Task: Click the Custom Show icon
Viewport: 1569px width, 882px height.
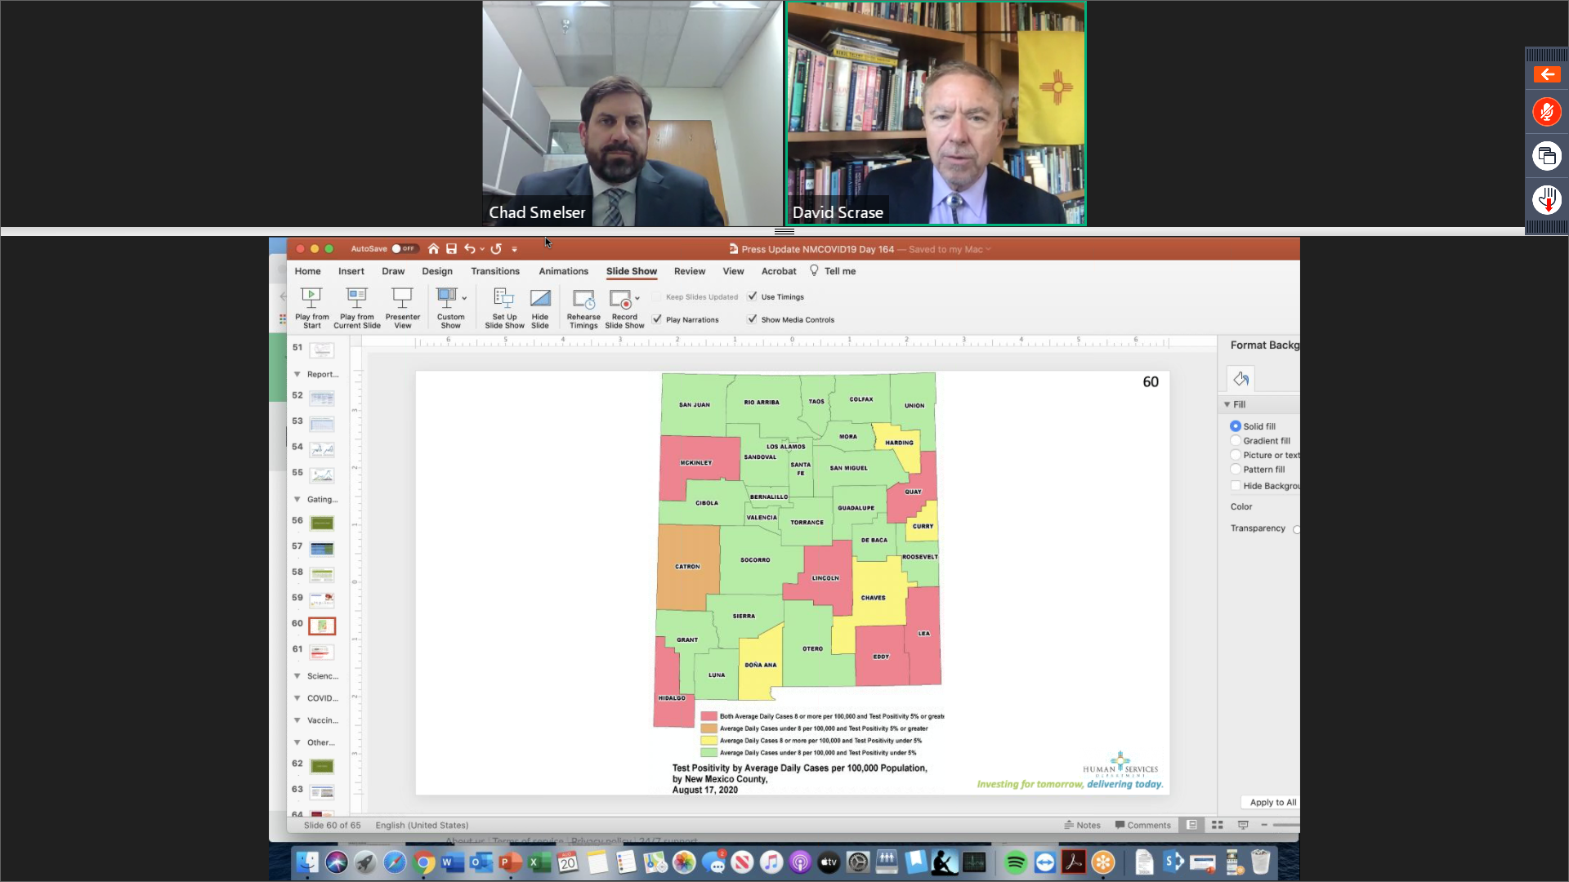Action: coord(446,297)
